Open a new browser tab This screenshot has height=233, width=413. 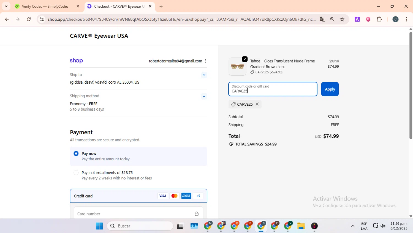[161, 6]
